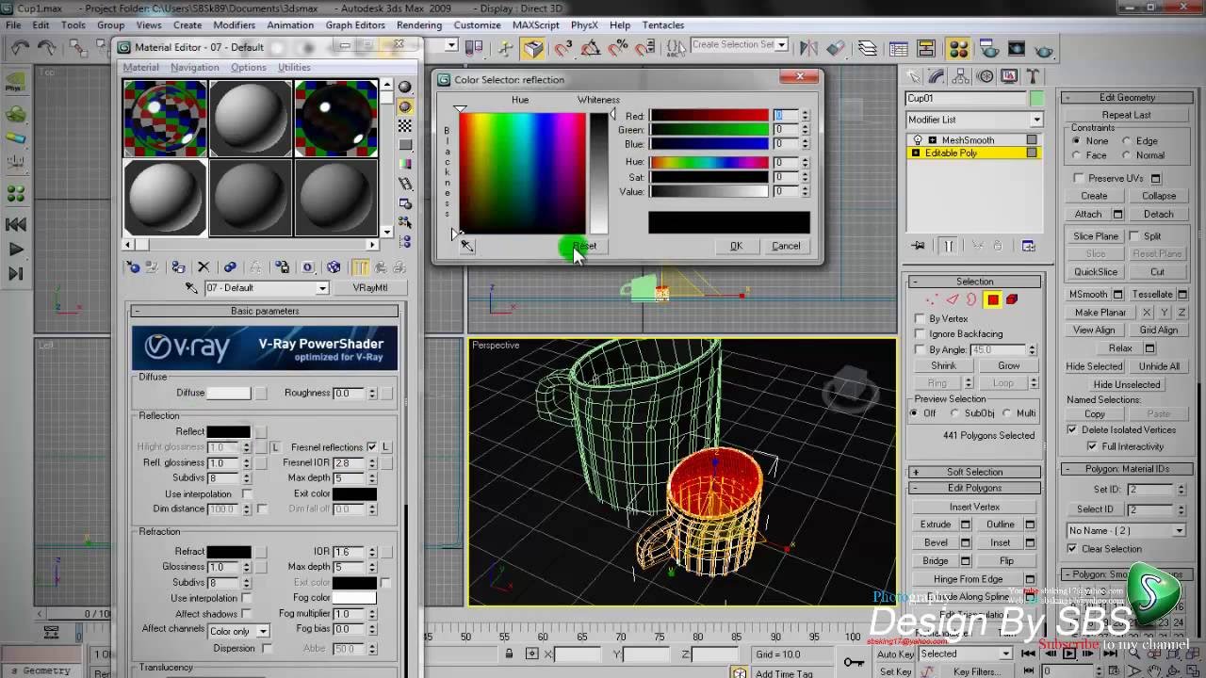Click the Mirror tool in main toolbar
1206x678 pixels.
click(808, 49)
